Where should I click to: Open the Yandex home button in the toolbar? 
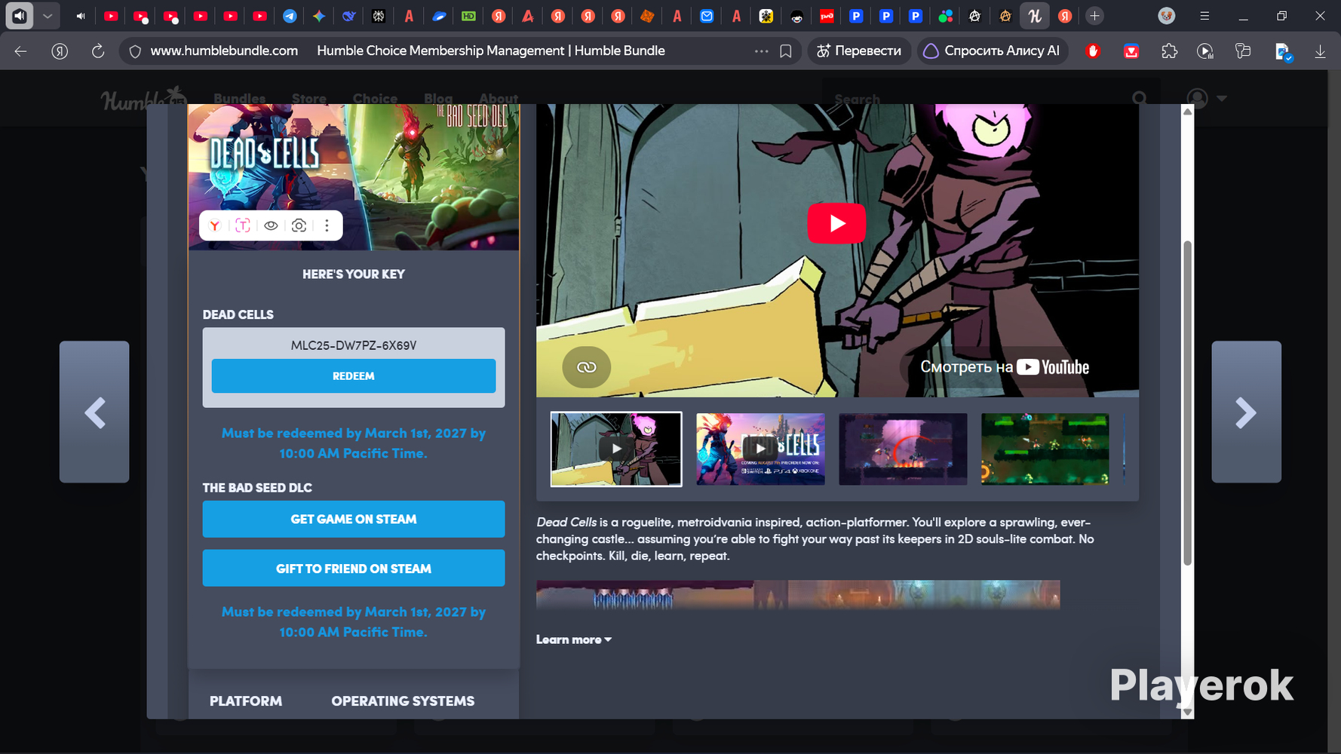pos(60,51)
